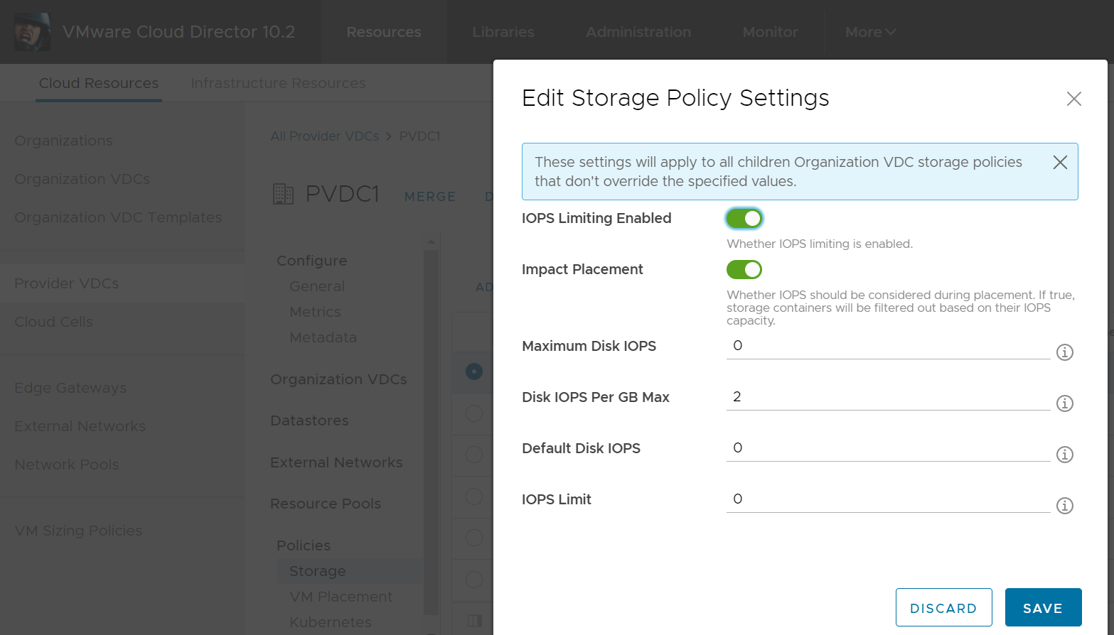Screen dimensions: 1114x635
Task: Disable the IOPS Limiting Enabled toggle
Action: [744, 218]
